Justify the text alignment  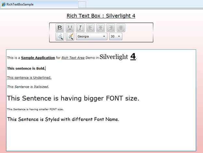[121, 28]
